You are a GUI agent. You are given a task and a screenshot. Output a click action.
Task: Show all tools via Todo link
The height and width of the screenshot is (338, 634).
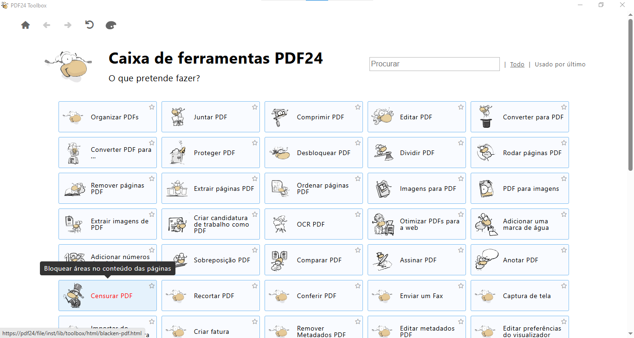[517, 65]
